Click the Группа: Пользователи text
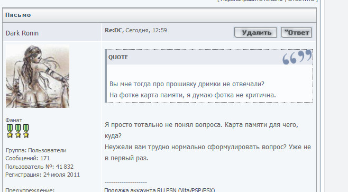Image resolution: width=348 pixels, height=192 pixels. [x=36, y=150]
